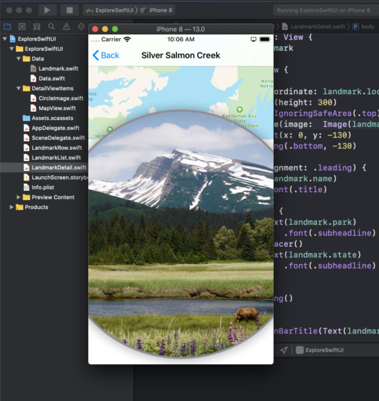The height and width of the screenshot is (401, 379).
Task: Choose the iPhone 8 run destination
Action: point(156,10)
